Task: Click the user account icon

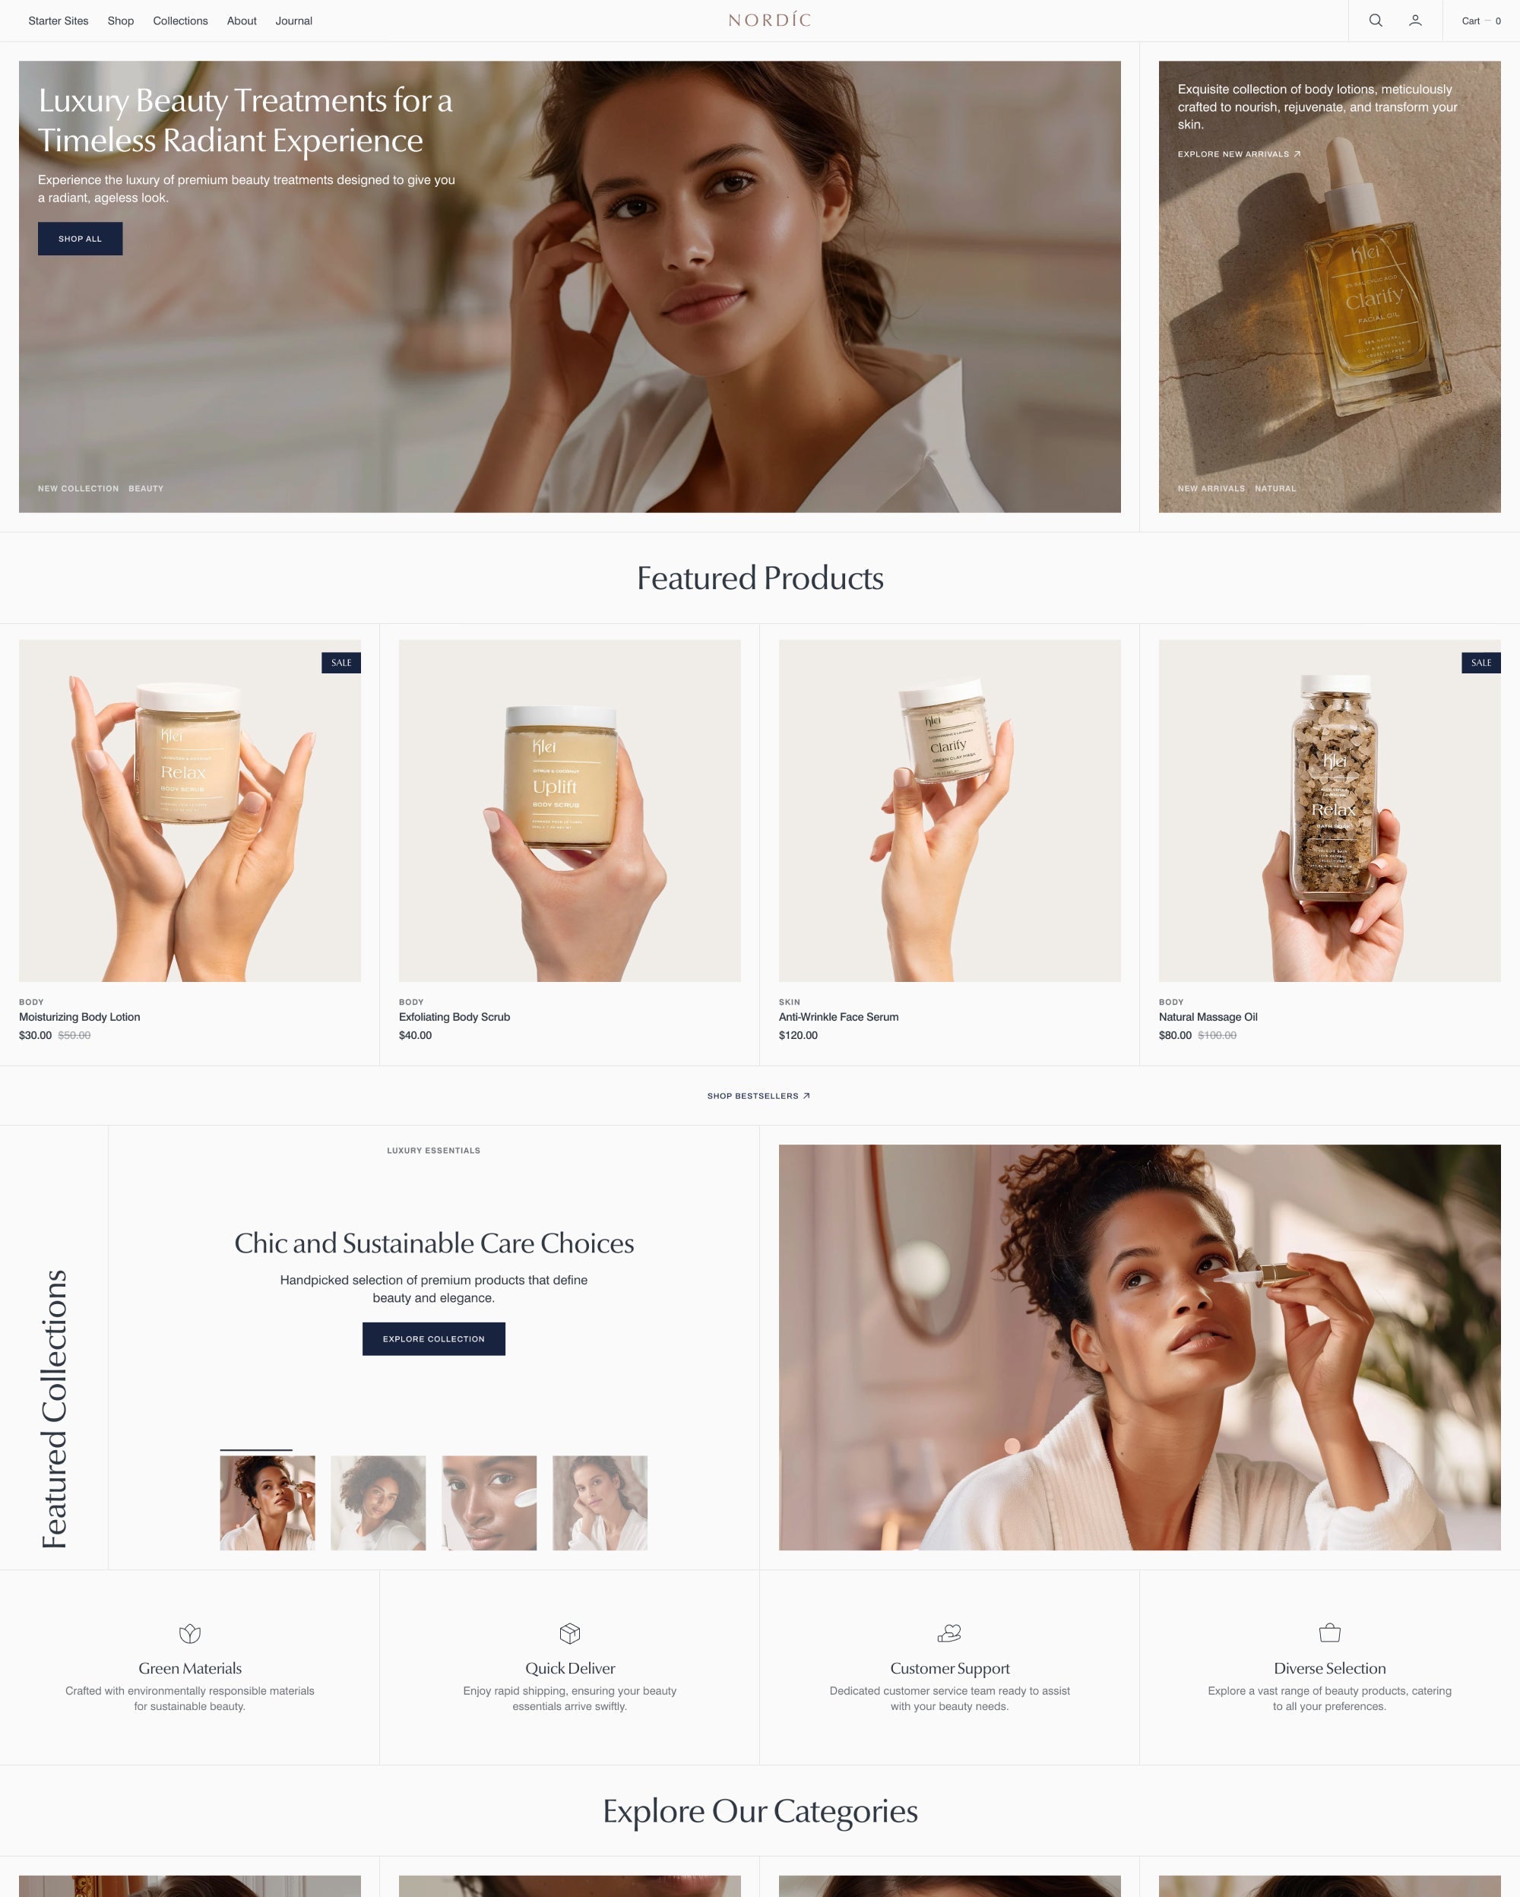Action: coord(1414,21)
